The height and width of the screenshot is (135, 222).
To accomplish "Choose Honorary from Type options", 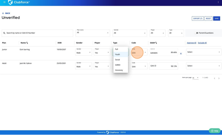I will point(121,70).
